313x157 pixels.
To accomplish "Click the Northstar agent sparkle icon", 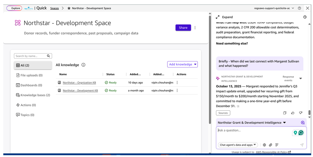I will tap(218, 78).
